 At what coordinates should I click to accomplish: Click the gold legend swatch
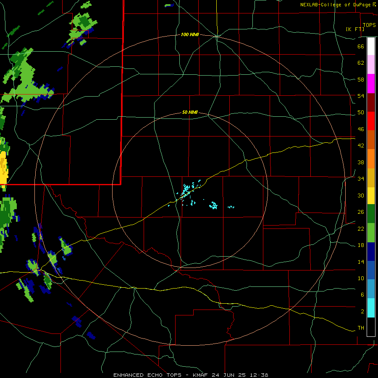371,178
